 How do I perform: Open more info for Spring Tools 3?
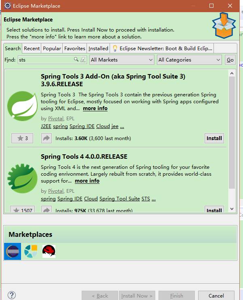[x=95, y=108]
